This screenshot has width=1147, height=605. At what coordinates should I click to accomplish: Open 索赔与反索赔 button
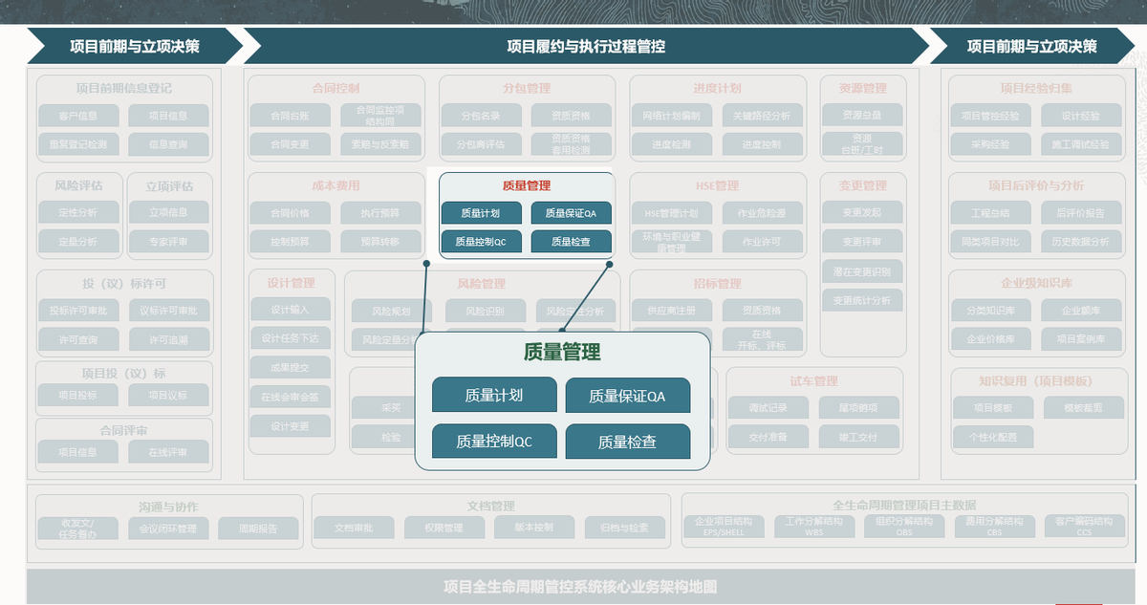380,144
